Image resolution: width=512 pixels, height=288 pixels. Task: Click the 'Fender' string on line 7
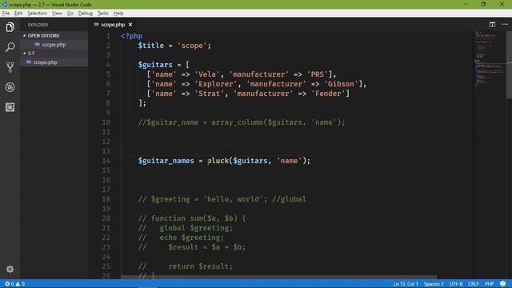click(328, 94)
